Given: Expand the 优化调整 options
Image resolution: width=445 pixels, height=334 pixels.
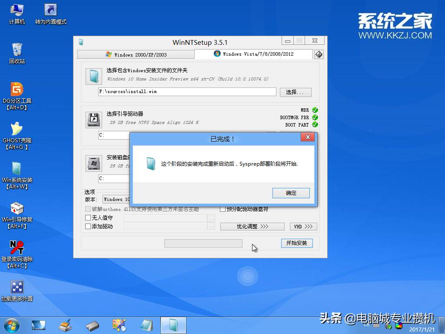Looking at the screenshot, I should pyautogui.click(x=252, y=226).
